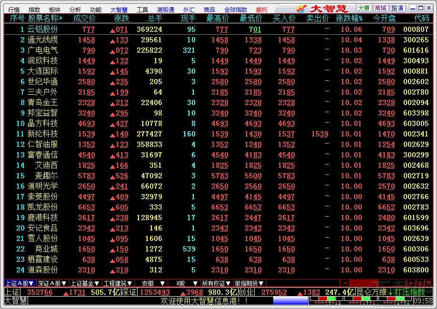Image resolution: width=437 pixels, height=309 pixels.
Task: Select the 润欣科技 stock row
Action: coord(218,61)
